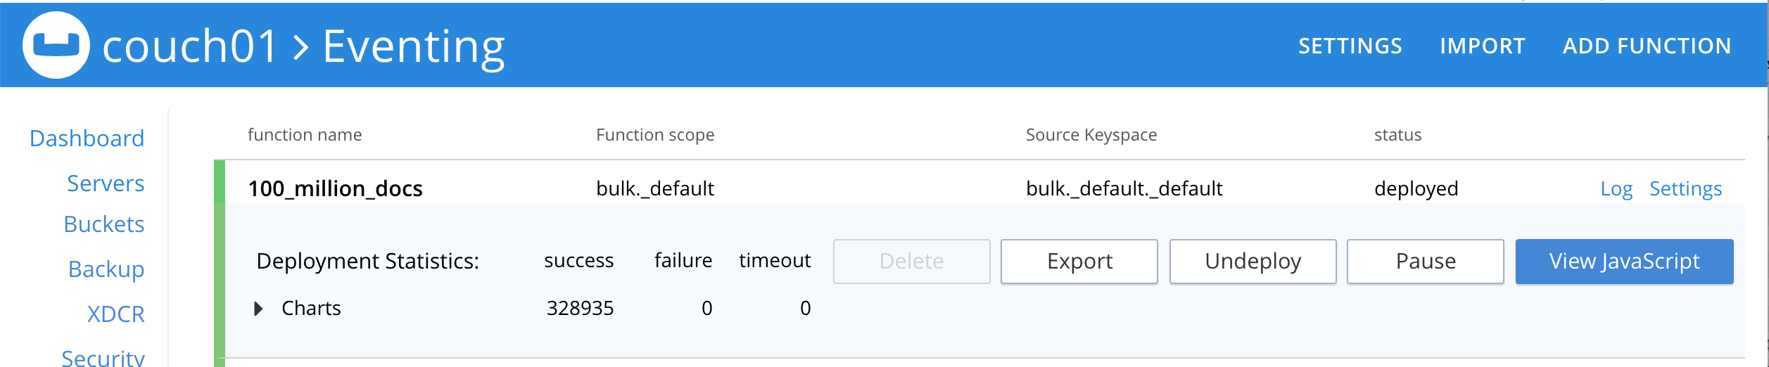Select XDCR in the sidebar
Viewport: 1769px width, 367px height.
[x=116, y=314]
